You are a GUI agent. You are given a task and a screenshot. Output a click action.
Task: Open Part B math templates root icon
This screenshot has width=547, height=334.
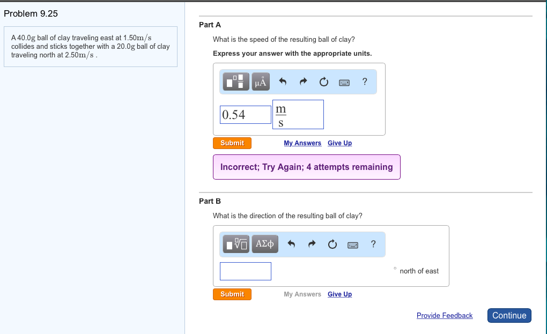[x=236, y=244]
